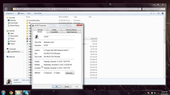Select Network in navigation pane

[11, 57]
